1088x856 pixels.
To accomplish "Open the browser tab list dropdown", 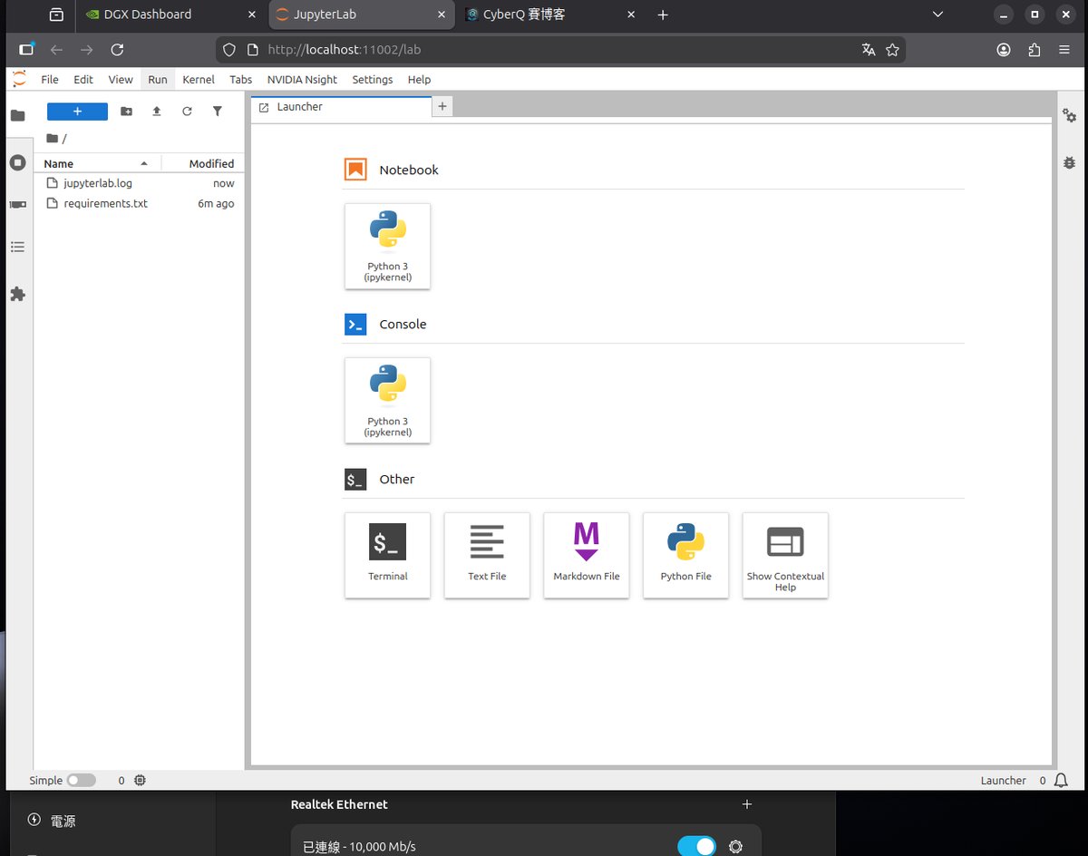I will tap(938, 15).
